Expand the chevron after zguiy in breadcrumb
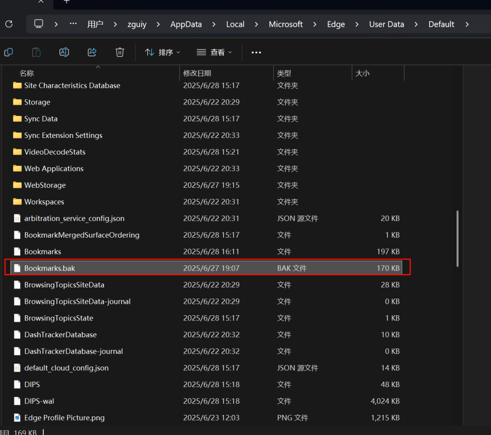This screenshot has height=435, width=491. click(158, 24)
